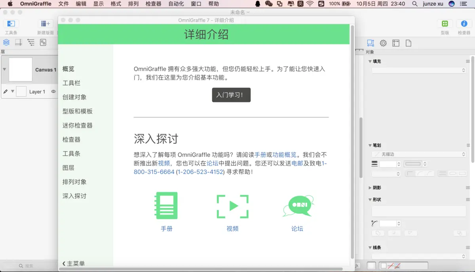Click the green 型版 stencils icon
475x272 pixels.
point(445,24)
